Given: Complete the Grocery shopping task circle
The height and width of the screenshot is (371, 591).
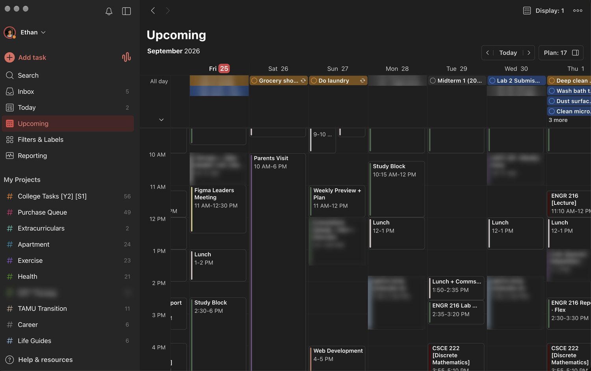Looking at the screenshot, I should tap(255, 81).
